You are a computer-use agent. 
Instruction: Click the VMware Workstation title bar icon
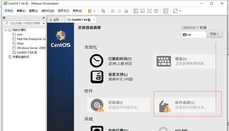(5, 3)
